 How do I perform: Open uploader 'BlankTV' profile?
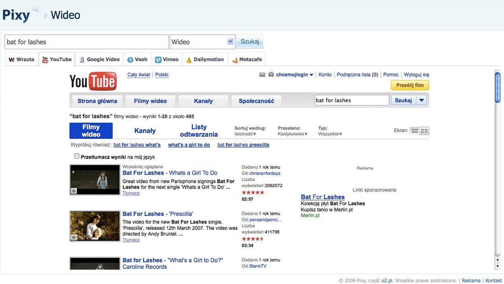pos(258,266)
